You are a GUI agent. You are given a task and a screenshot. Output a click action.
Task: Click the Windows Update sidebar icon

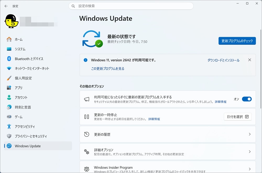click(x=9, y=146)
